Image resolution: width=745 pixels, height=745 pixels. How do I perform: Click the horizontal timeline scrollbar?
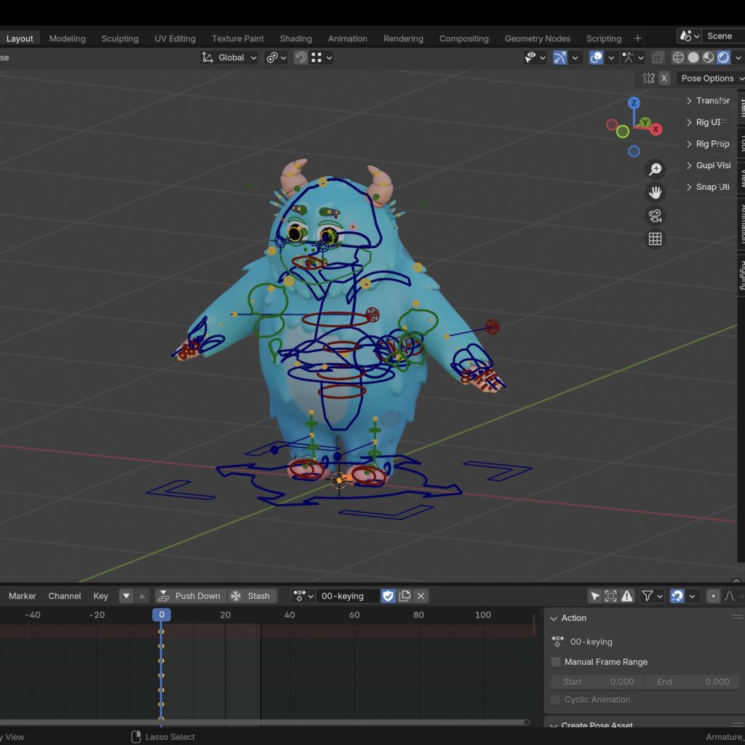(263, 722)
